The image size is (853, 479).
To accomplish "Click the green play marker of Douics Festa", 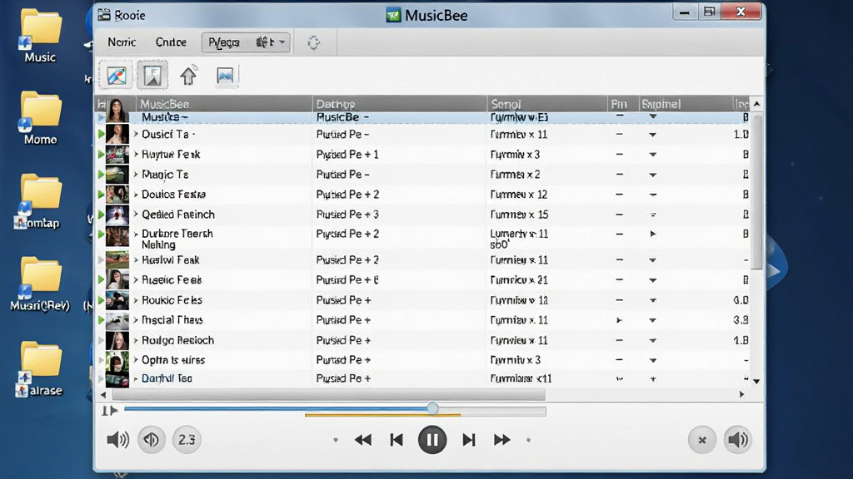I will point(101,195).
